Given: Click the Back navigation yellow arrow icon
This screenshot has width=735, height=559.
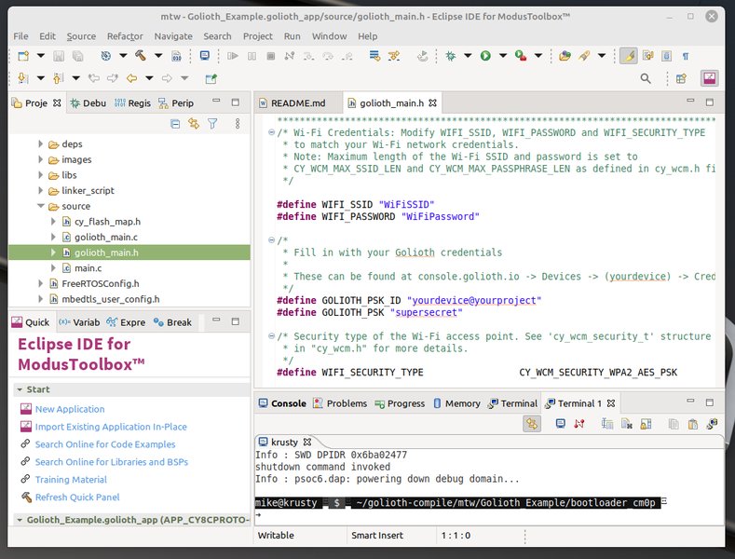Looking at the screenshot, I should click(x=131, y=78).
